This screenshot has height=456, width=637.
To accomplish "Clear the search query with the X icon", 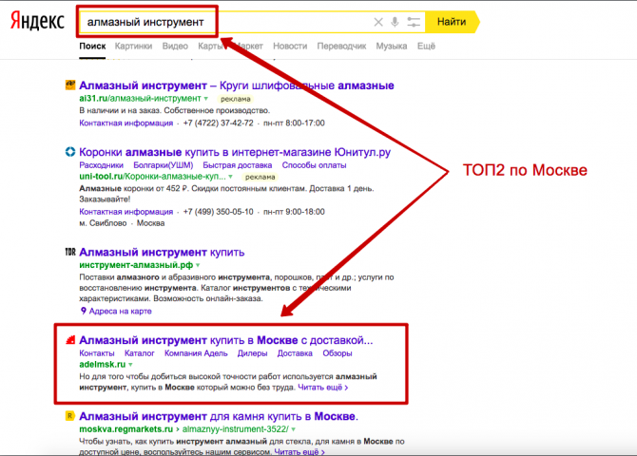I will 378,22.
